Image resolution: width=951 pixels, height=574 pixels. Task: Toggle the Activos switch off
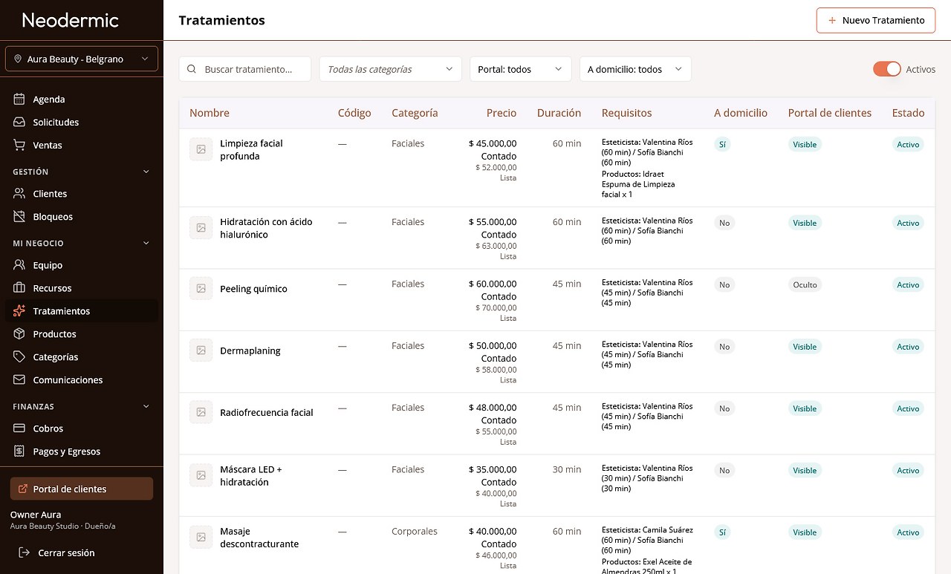tap(886, 69)
